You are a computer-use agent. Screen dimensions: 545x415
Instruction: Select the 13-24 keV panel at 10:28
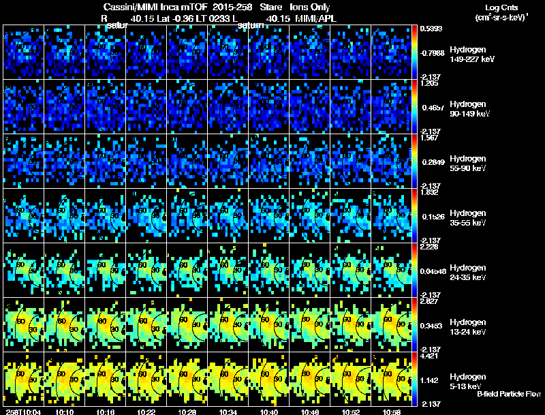coord(187,325)
